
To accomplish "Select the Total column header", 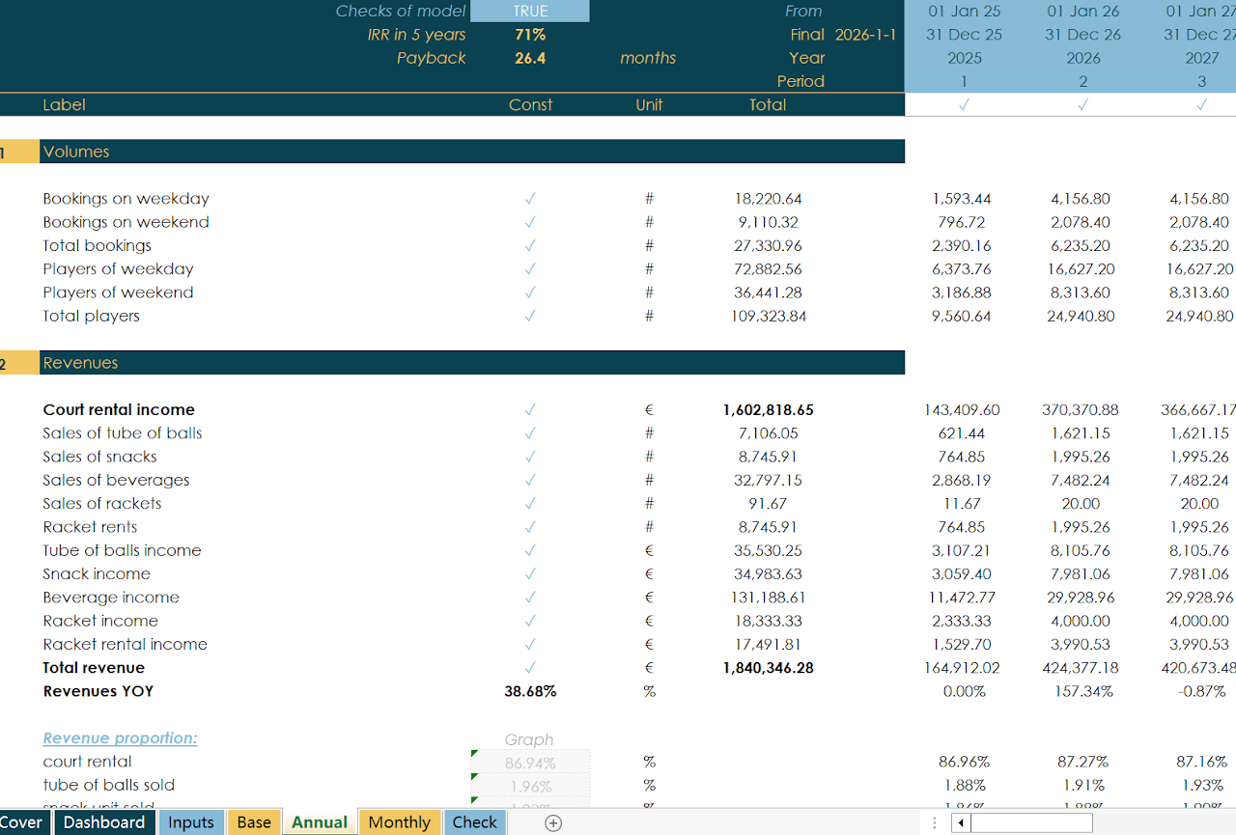I will (768, 105).
